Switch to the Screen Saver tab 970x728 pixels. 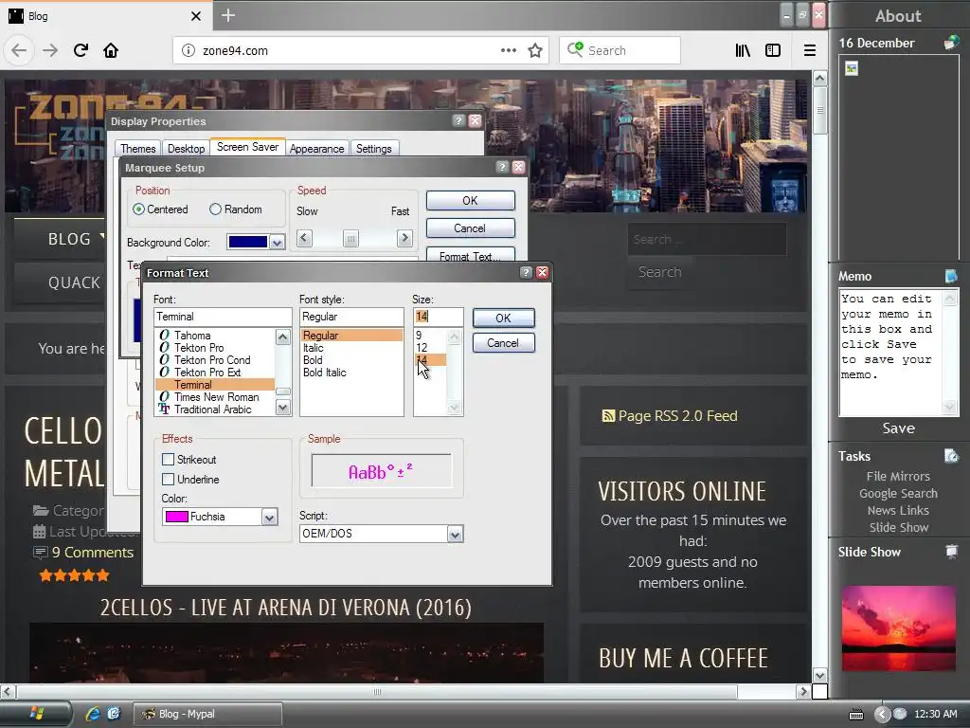click(x=247, y=147)
